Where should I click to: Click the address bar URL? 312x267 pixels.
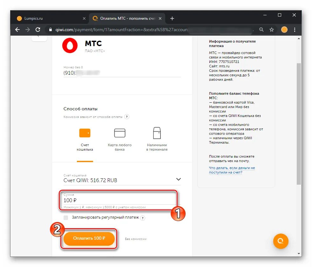tap(121, 30)
